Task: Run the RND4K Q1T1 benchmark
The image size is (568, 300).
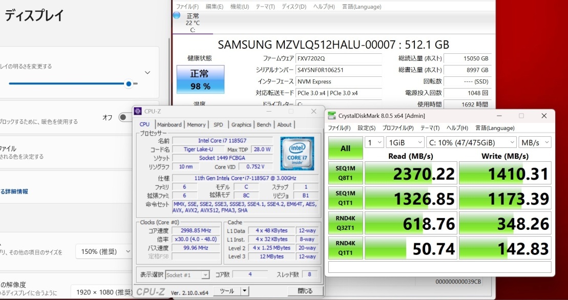Action: coord(345,248)
